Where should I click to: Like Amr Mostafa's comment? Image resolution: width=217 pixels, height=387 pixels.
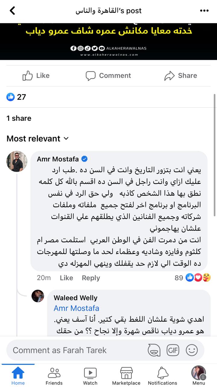click(x=66, y=278)
